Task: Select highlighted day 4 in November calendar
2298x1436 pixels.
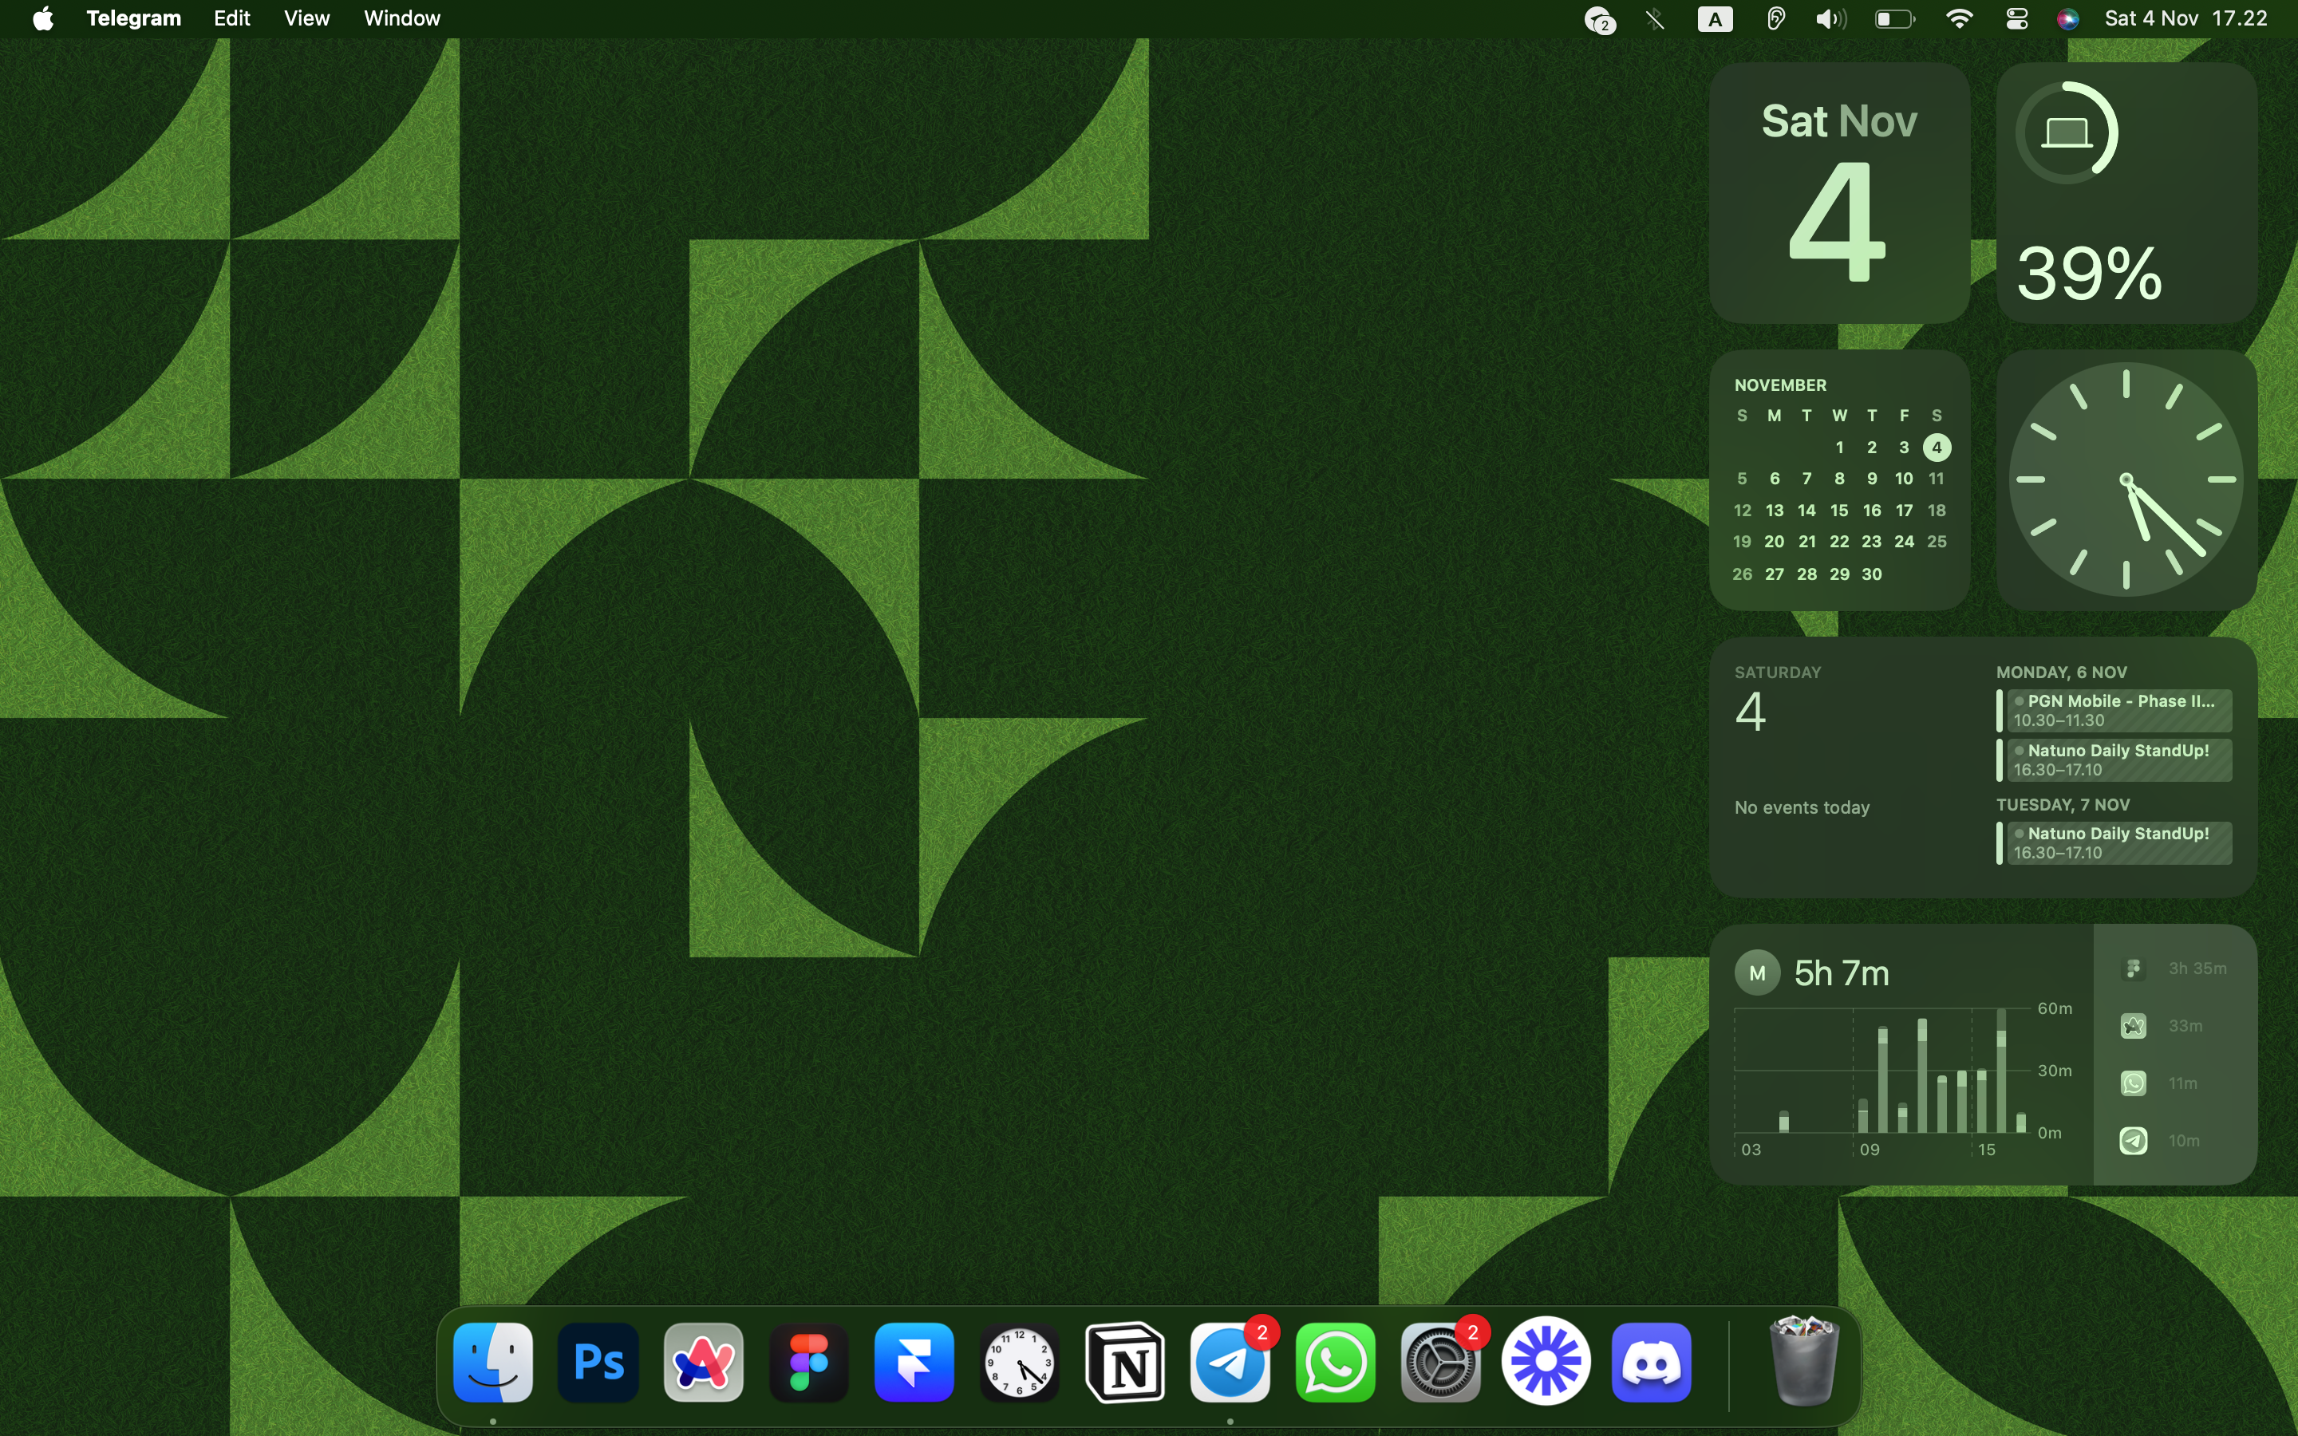Action: [x=1937, y=448]
